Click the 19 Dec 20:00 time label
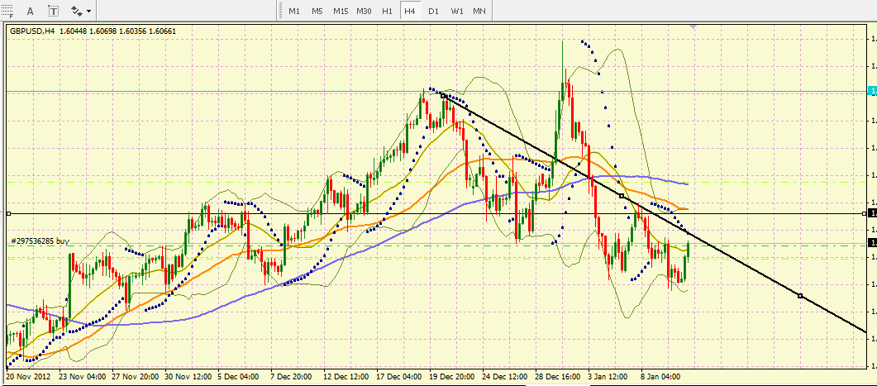The width and height of the screenshot is (877, 386). click(452, 376)
